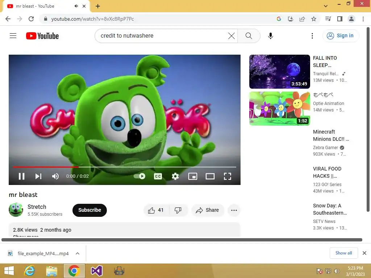The image size is (371, 278).
Task: Sign in to YouTube
Action: (x=341, y=36)
